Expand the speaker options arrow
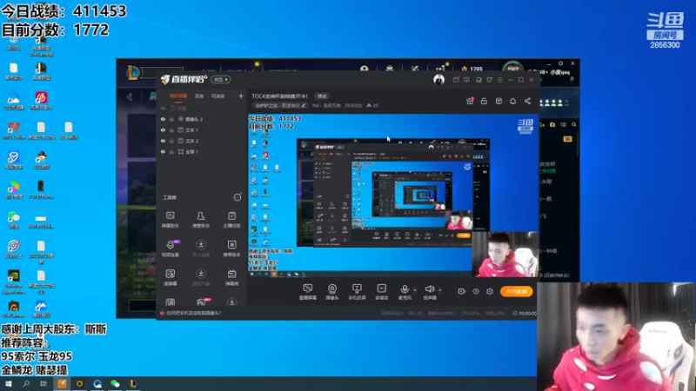 440,290
